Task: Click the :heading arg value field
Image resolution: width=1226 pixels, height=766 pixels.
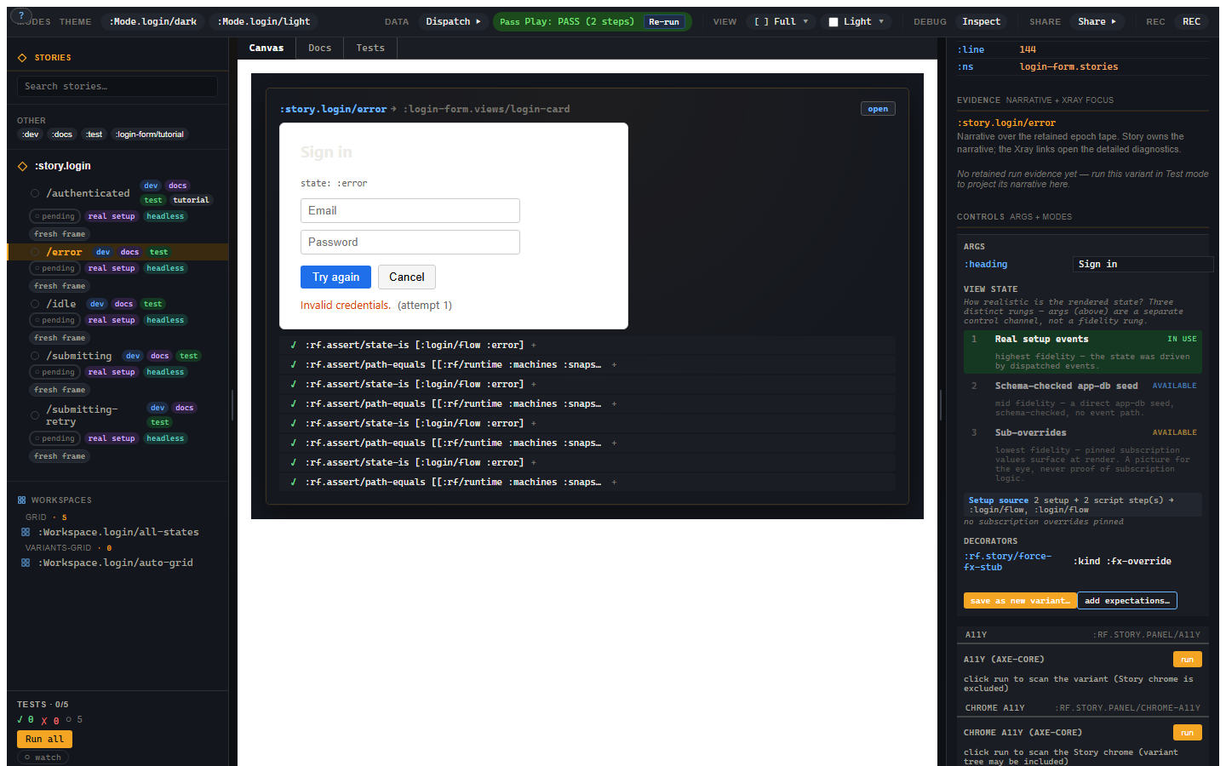Action: click(x=1143, y=264)
